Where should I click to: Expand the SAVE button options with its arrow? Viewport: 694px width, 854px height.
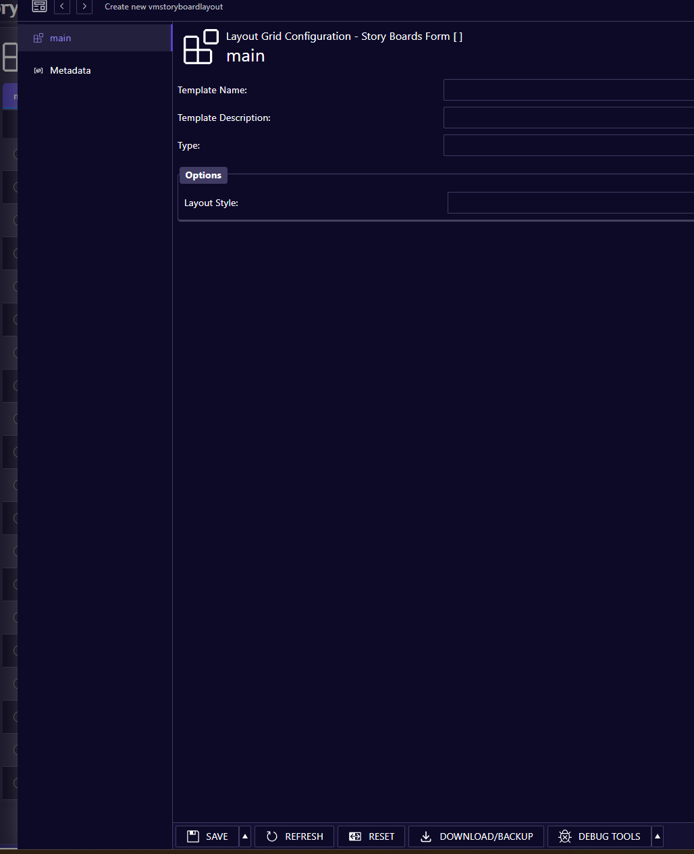point(244,836)
